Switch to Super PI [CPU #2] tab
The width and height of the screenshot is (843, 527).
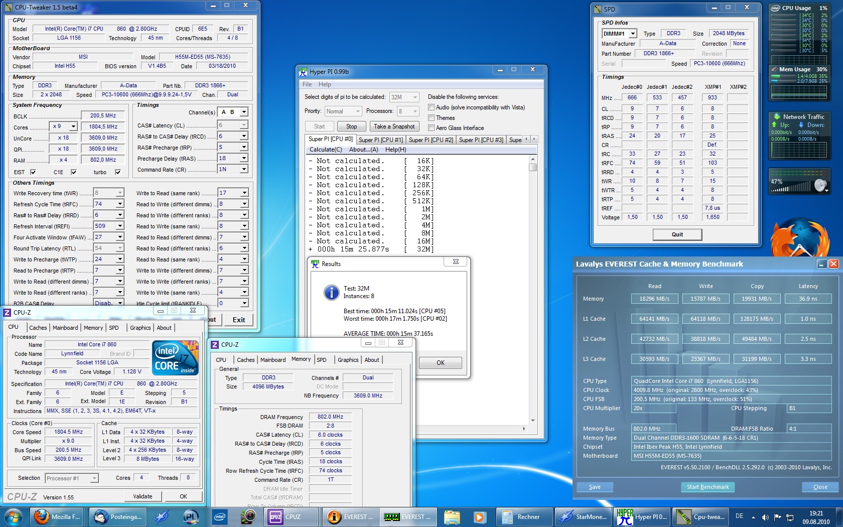pos(431,140)
